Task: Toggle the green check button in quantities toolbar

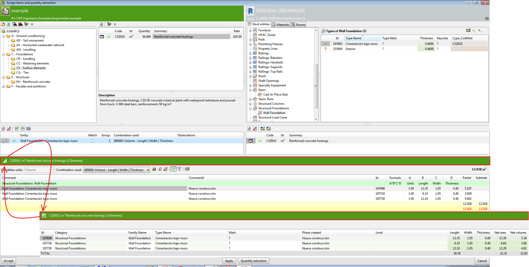Action: [173, 169]
